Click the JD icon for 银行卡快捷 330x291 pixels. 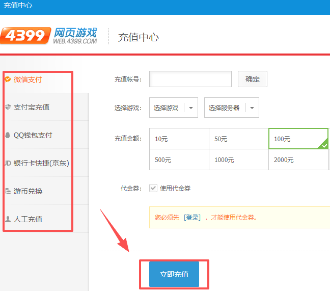coord(8,163)
